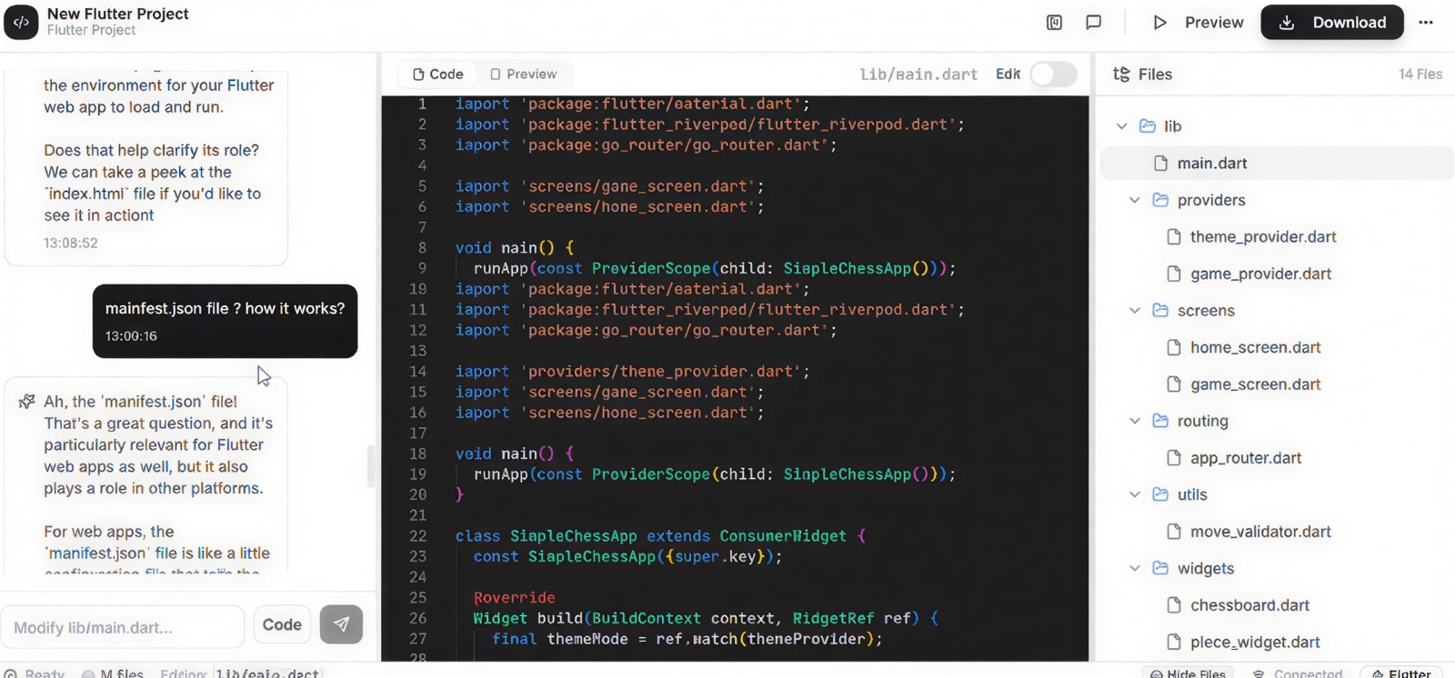This screenshot has width=1455, height=678.
Task: Click the main.dart file icon
Action: point(1160,164)
